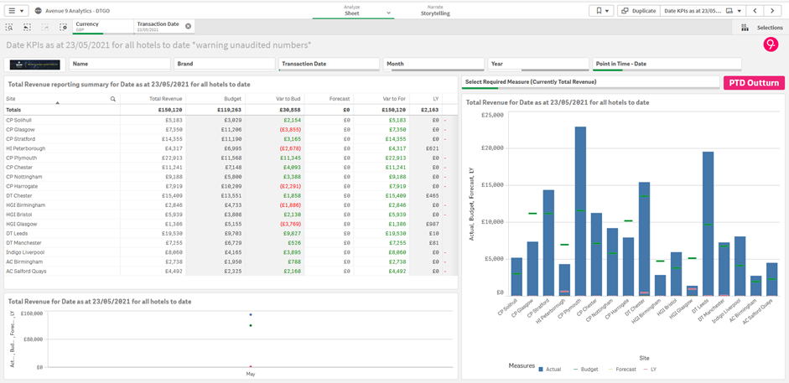The width and height of the screenshot is (789, 383).
Task: Click the pink Avenue 9 logo
Action: tap(770, 45)
